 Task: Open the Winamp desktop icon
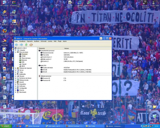[x=4, y=13]
